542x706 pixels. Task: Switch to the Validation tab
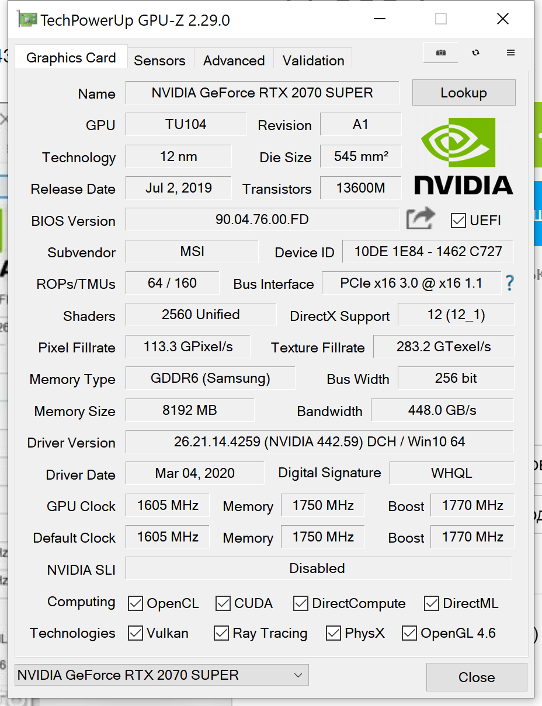313,61
